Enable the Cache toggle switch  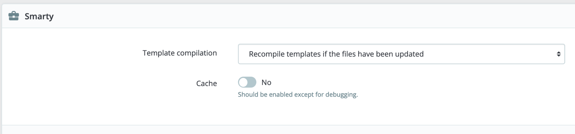(247, 82)
